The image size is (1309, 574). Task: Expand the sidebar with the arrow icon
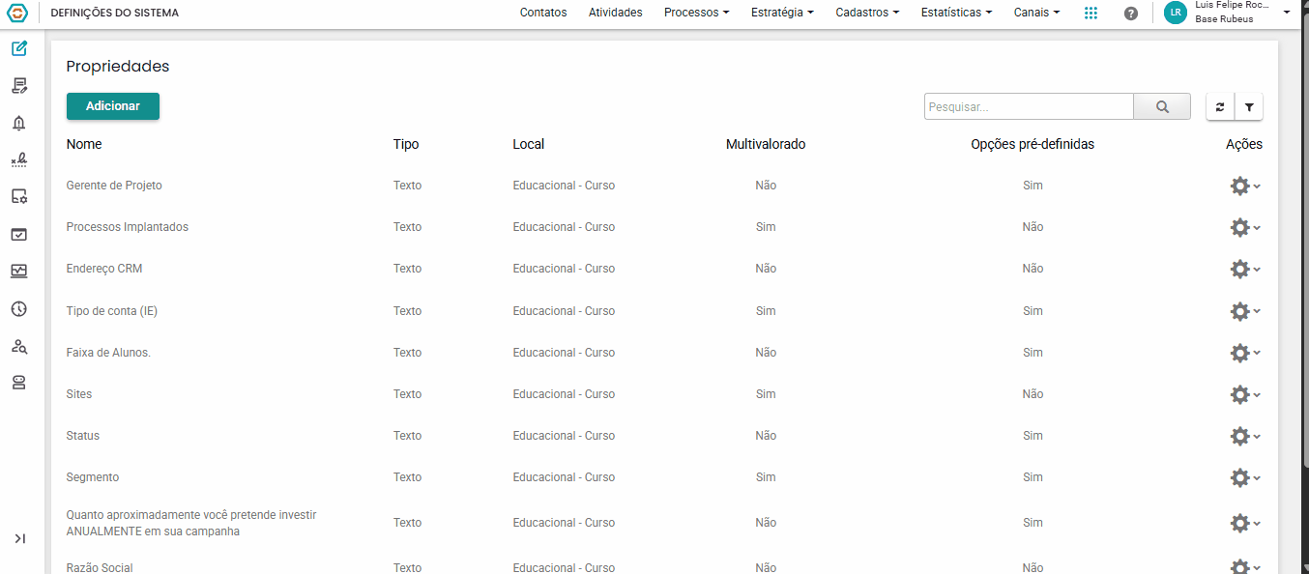19,538
